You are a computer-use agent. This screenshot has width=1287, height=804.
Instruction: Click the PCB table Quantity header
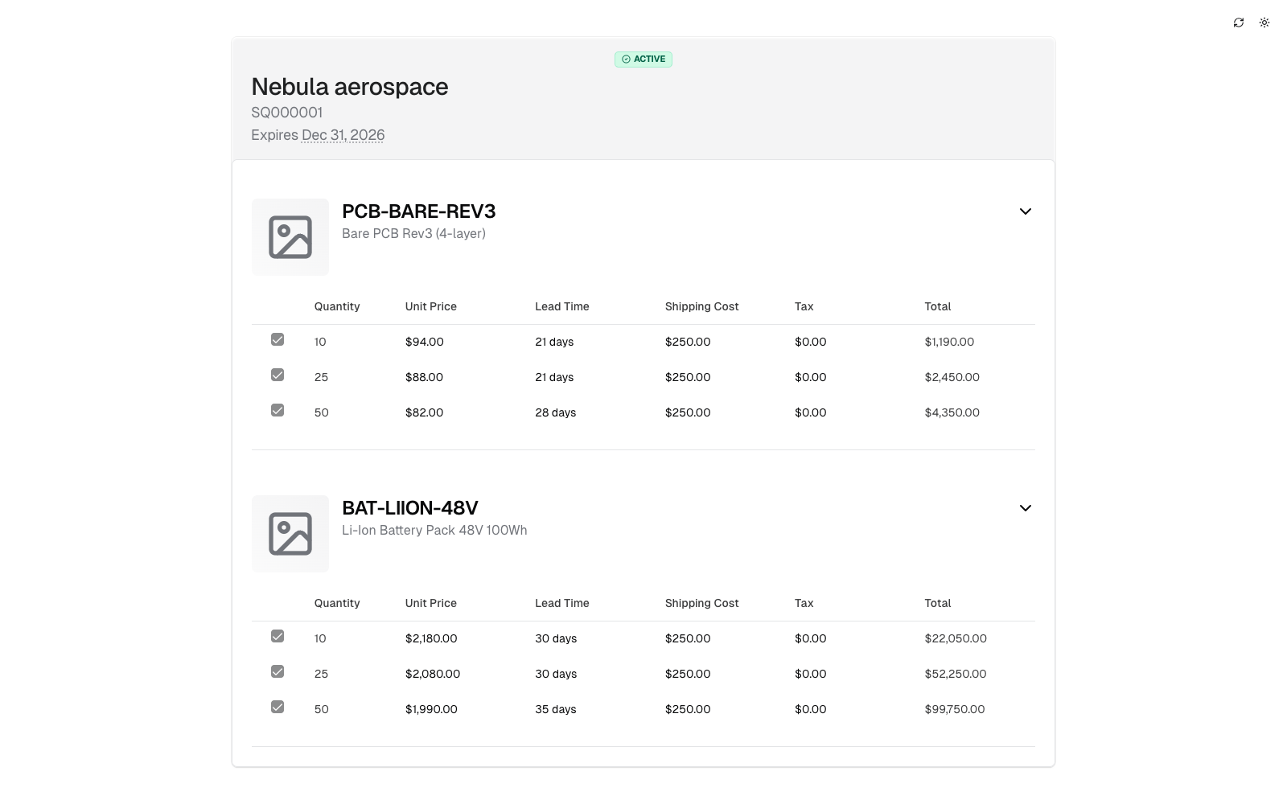(337, 306)
